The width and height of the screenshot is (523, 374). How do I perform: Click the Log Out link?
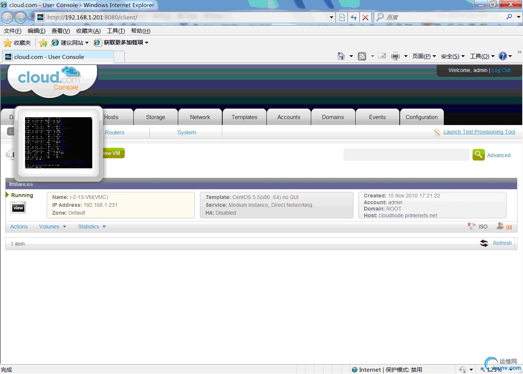(x=501, y=70)
